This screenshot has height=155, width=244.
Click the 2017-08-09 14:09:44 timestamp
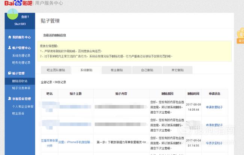[193, 107]
